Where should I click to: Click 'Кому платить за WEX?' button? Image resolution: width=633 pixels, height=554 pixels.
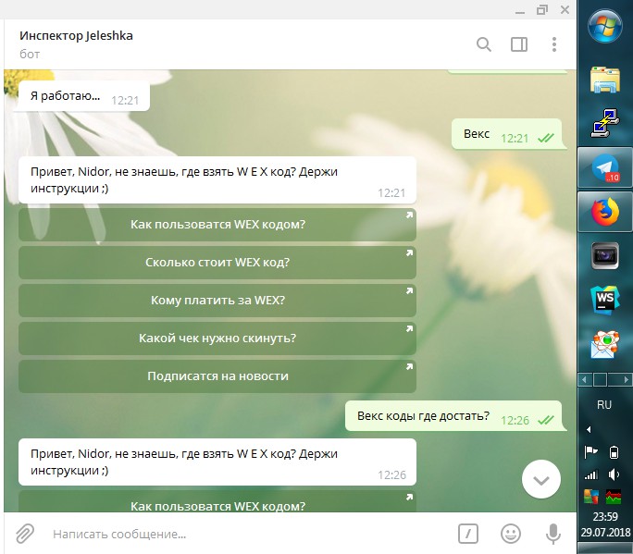217,301
